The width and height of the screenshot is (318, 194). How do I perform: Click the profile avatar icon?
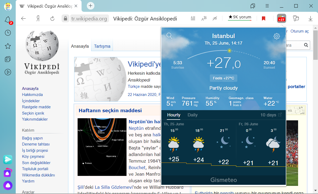8,6
